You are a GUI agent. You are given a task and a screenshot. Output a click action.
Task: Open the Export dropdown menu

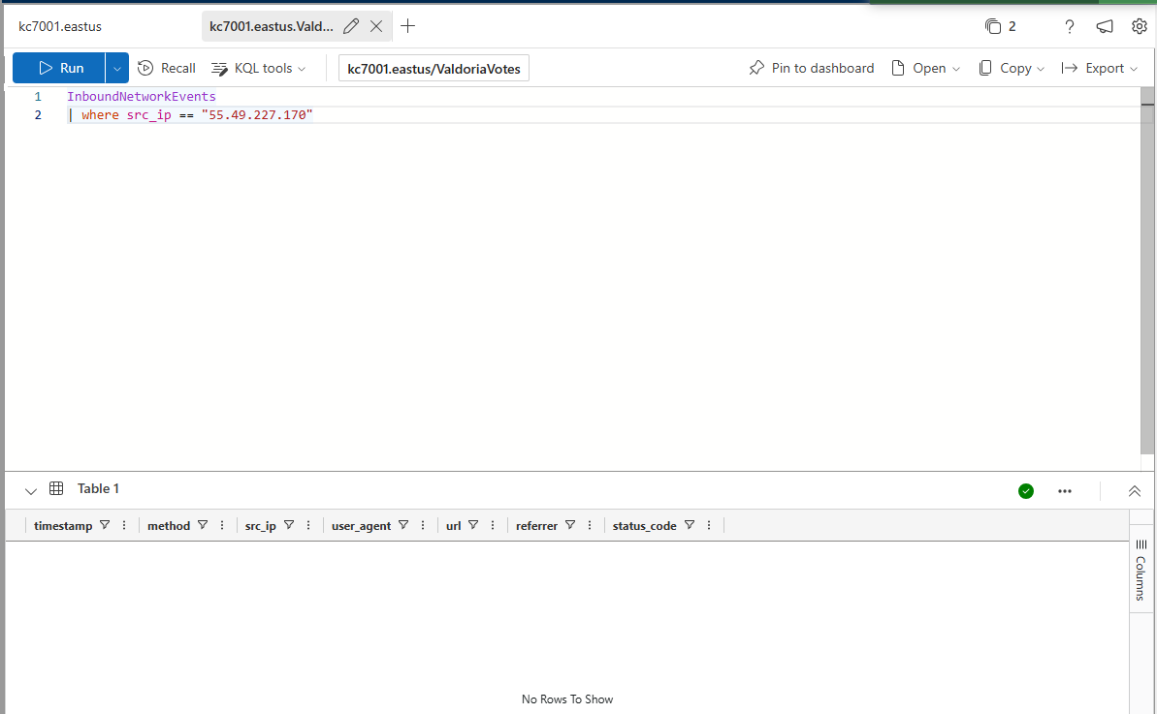coord(1099,68)
